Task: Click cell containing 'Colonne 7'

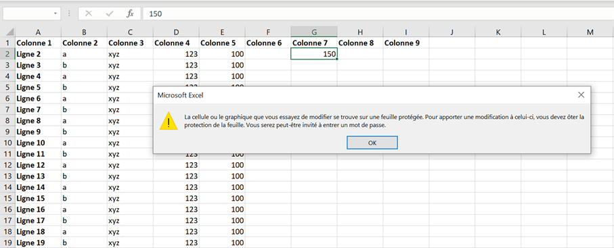Action: pos(314,43)
